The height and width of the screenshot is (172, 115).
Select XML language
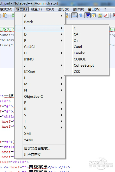(40, 134)
